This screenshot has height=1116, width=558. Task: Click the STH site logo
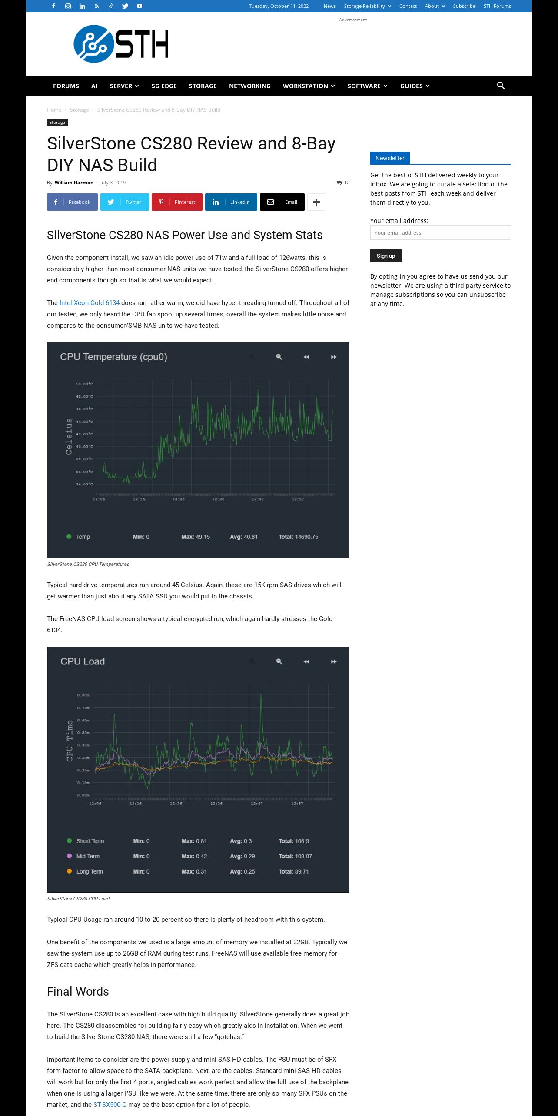(121, 44)
